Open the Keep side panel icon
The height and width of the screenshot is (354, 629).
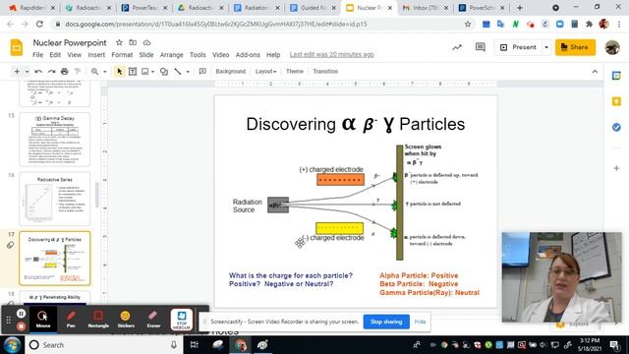click(616, 101)
